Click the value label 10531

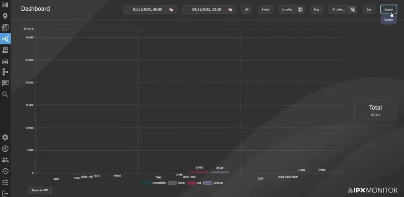tap(97, 176)
